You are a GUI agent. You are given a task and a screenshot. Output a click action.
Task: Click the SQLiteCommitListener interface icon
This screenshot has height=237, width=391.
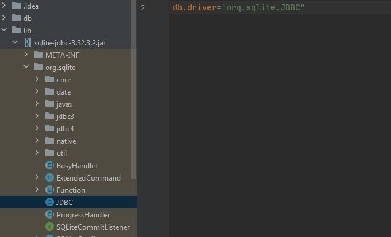point(50,227)
